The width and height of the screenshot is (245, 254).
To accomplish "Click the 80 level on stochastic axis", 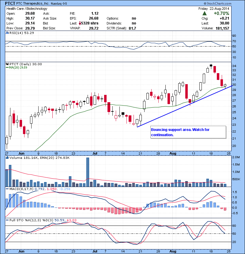I will click(234, 226).
